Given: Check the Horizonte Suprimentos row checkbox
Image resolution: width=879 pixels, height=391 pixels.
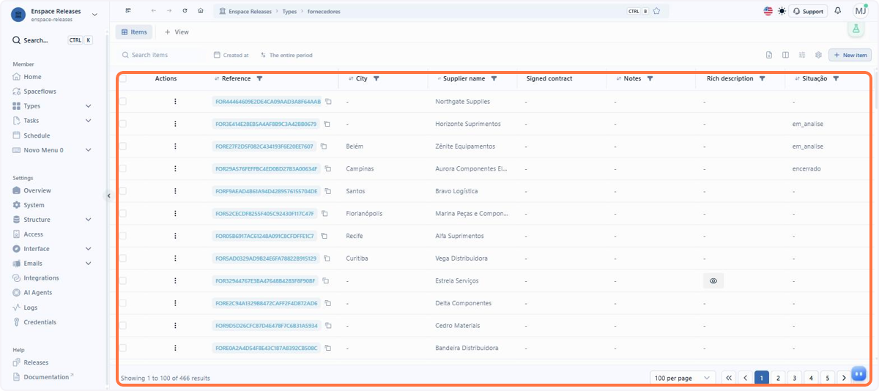Looking at the screenshot, I should pyautogui.click(x=123, y=124).
